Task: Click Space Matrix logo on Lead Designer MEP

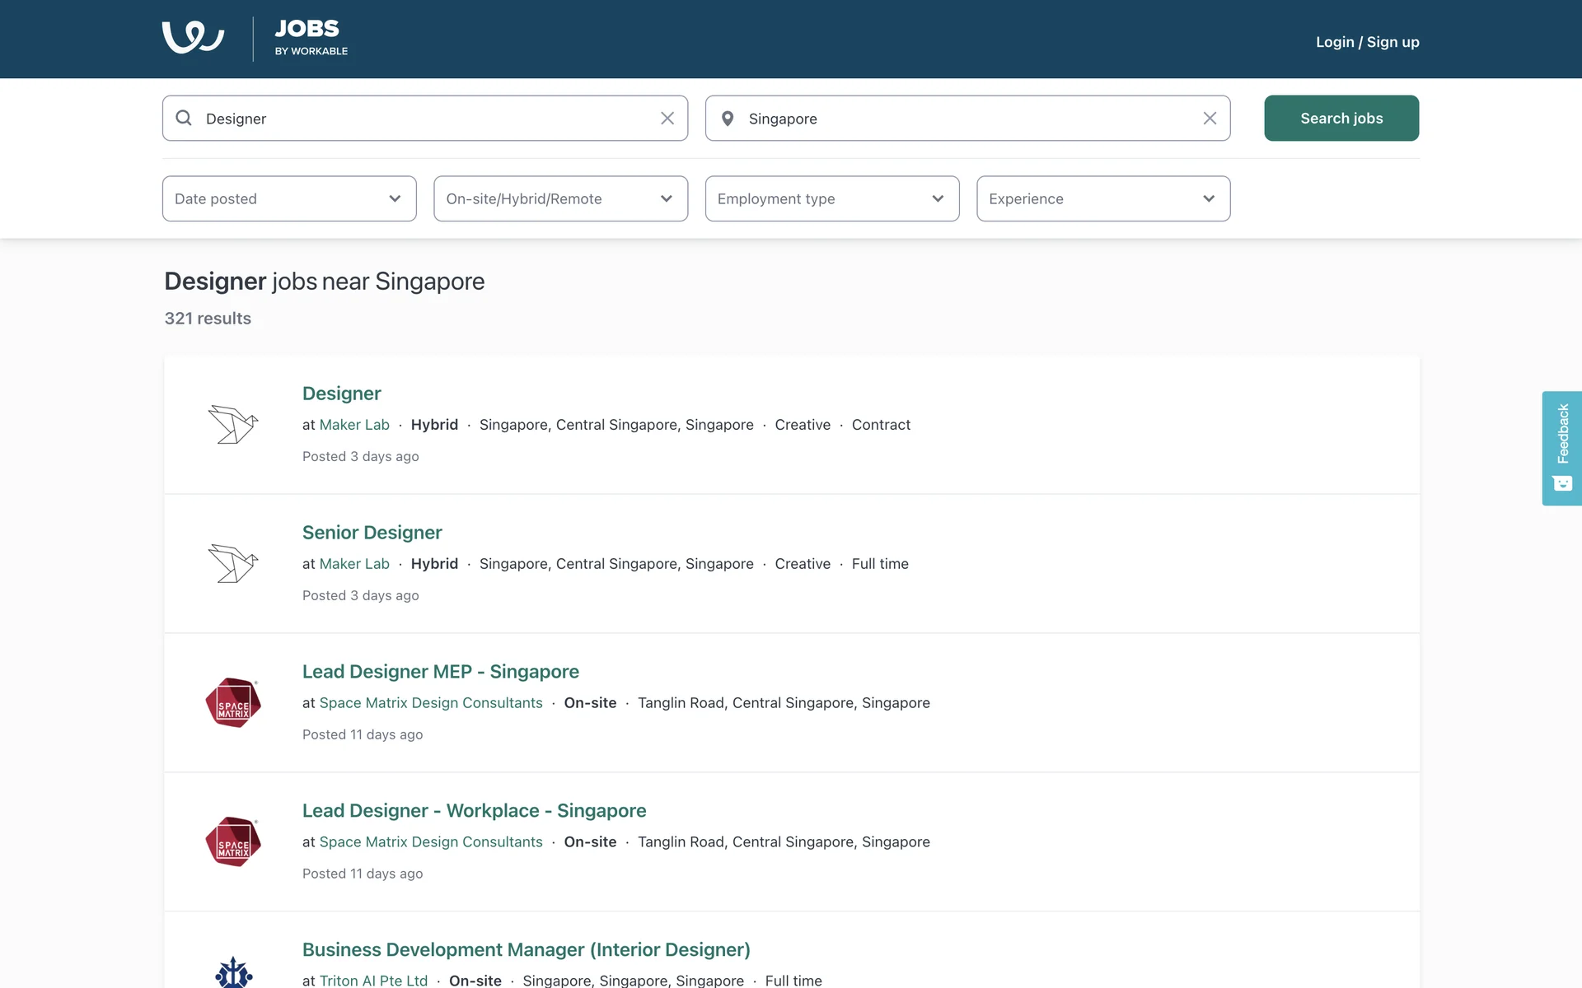Action: (x=233, y=702)
